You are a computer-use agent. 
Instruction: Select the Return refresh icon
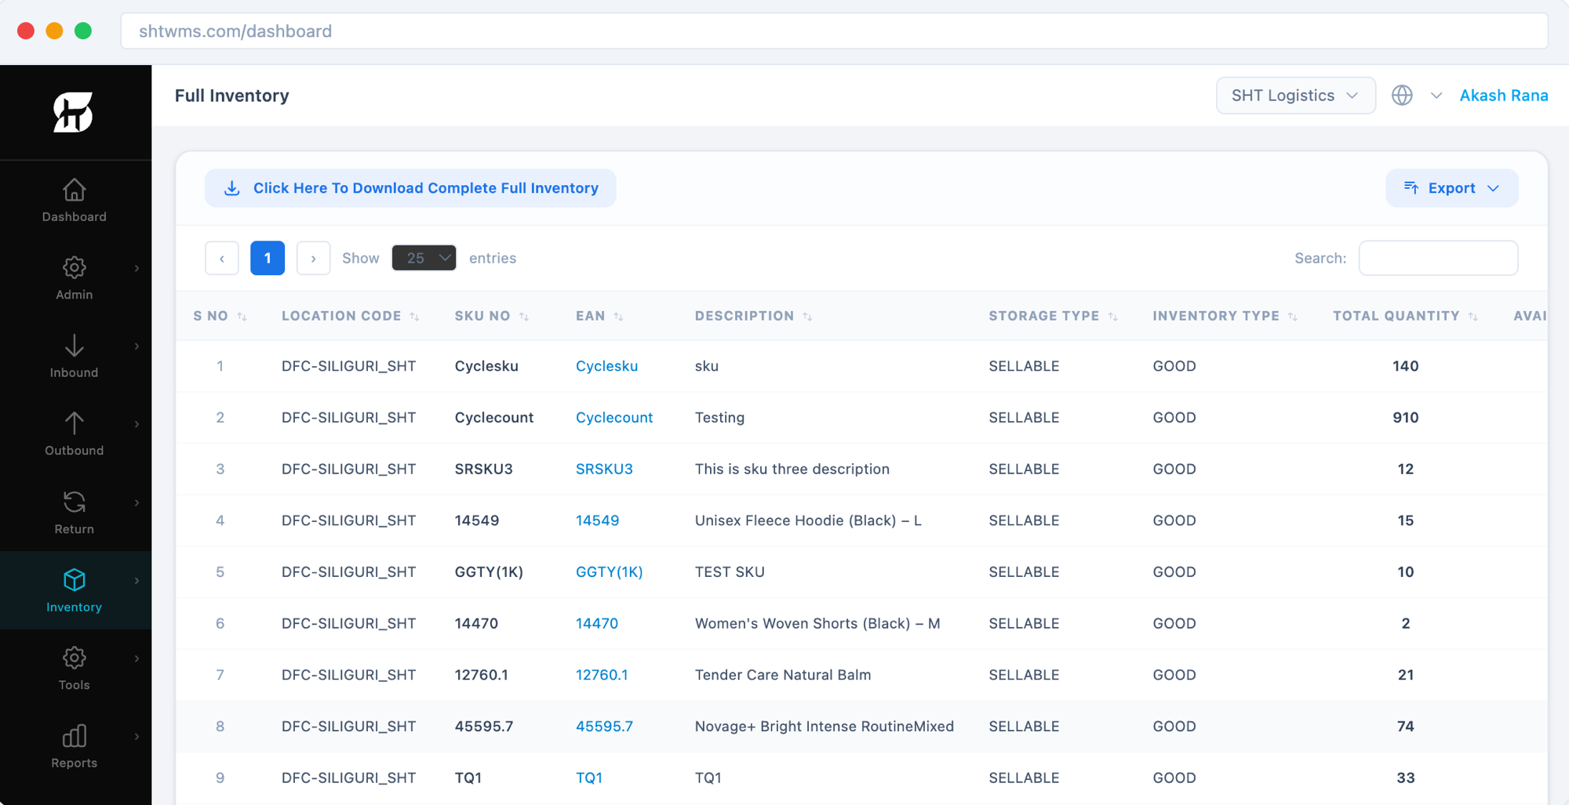(75, 502)
